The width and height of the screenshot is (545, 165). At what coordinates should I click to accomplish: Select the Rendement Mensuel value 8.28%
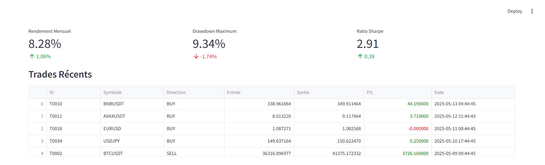(45, 44)
